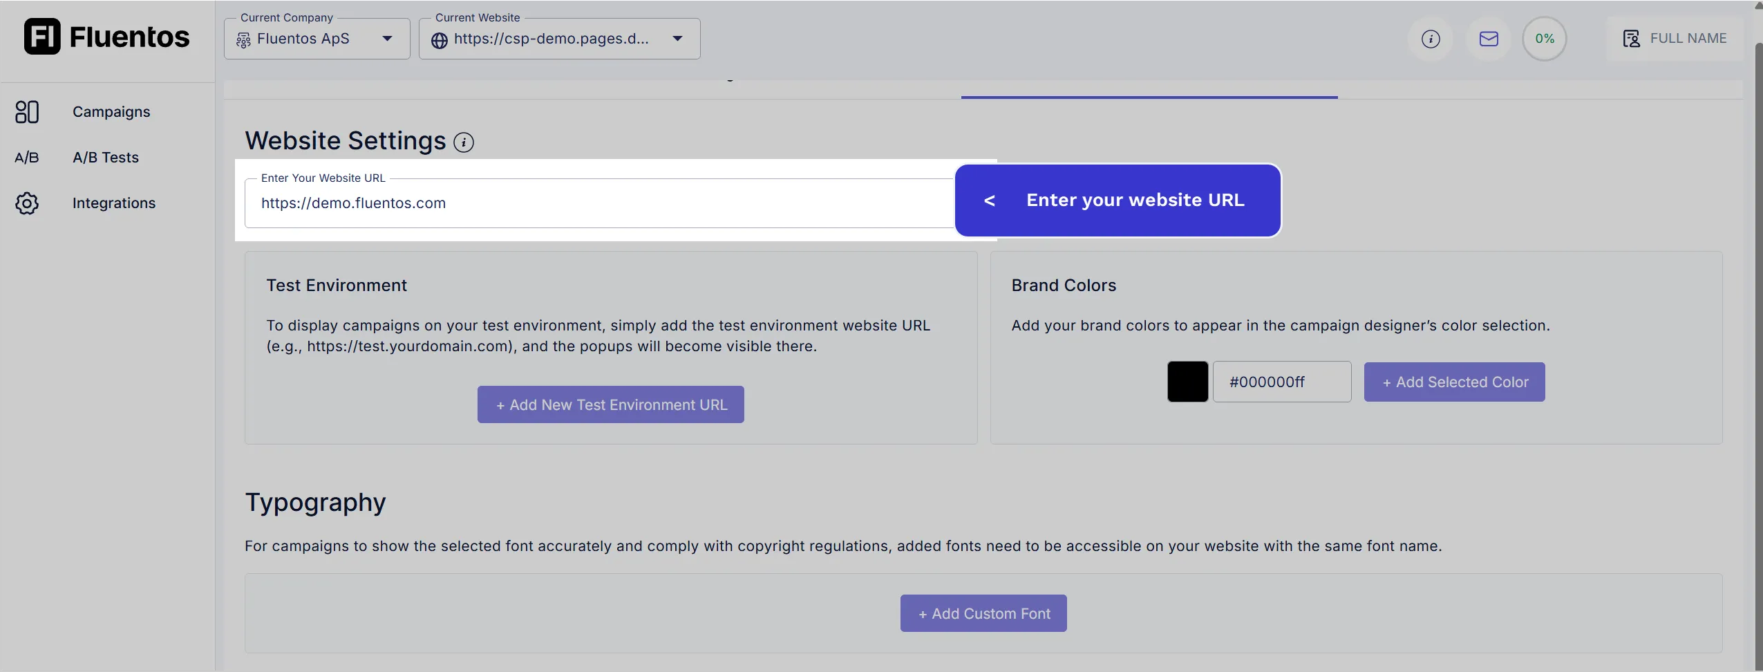Open Integrations via the gear icon

27,203
